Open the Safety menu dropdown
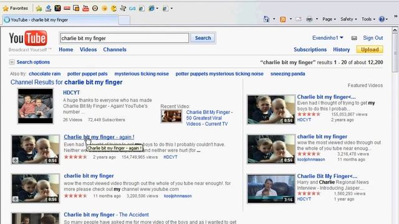399x224 pixels. pyautogui.click(x=349, y=19)
